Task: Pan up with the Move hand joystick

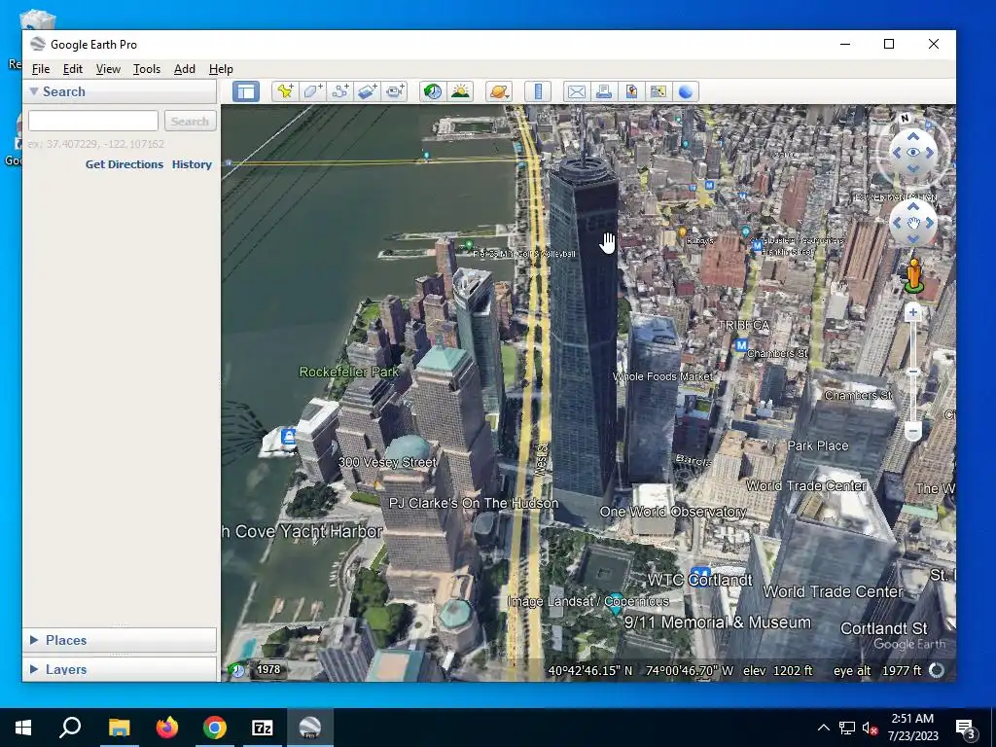Action: 912,207
